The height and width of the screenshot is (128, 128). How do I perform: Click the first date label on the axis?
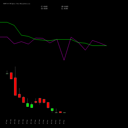coord(6,122)
